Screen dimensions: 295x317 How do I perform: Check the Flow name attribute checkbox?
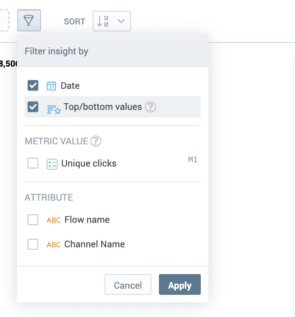(33, 220)
